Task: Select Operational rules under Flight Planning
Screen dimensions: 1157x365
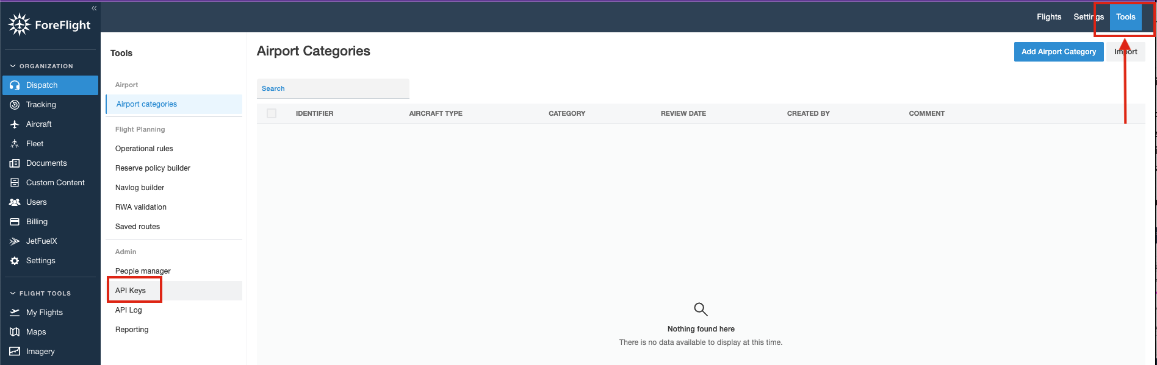Action: (144, 149)
